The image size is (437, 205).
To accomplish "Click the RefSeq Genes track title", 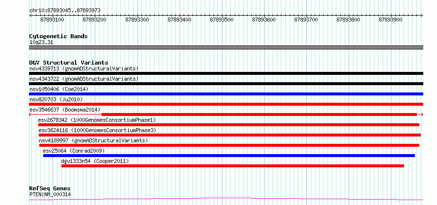I will (50, 189).
